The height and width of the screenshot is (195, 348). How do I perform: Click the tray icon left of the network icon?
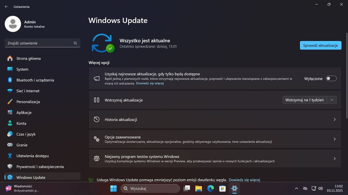tap(305, 188)
